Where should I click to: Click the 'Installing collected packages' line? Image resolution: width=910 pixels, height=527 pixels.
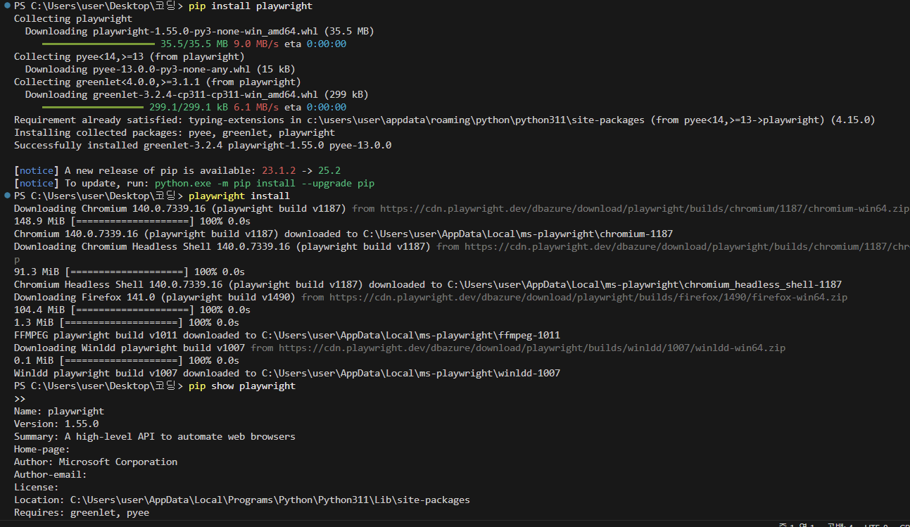tap(175, 132)
